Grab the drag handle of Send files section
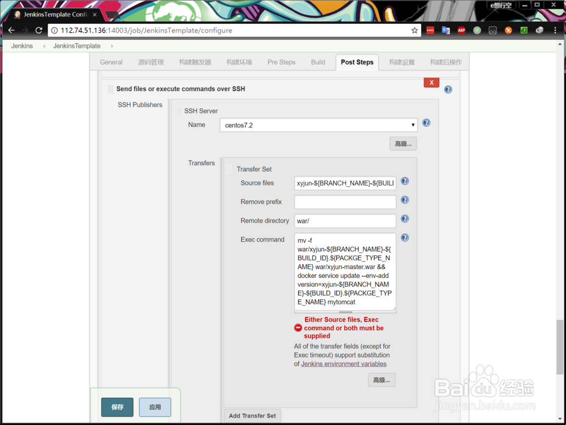 tap(110, 89)
